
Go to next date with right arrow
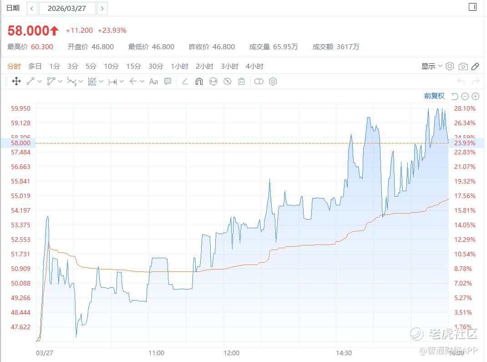click(x=102, y=8)
